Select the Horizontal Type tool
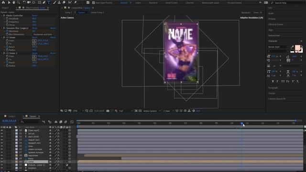 pos(49,2)
